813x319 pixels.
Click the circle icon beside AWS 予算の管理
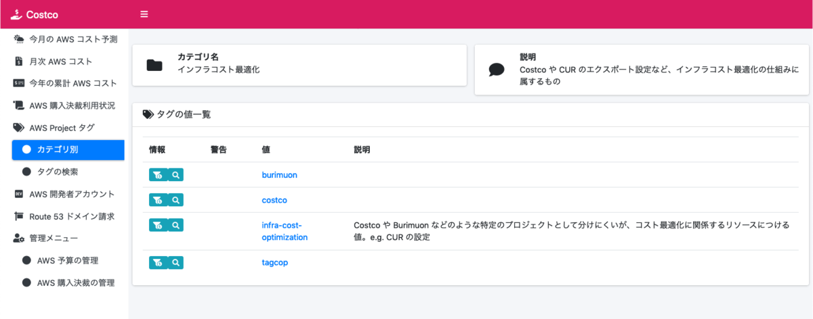click(x=27, y=260)
